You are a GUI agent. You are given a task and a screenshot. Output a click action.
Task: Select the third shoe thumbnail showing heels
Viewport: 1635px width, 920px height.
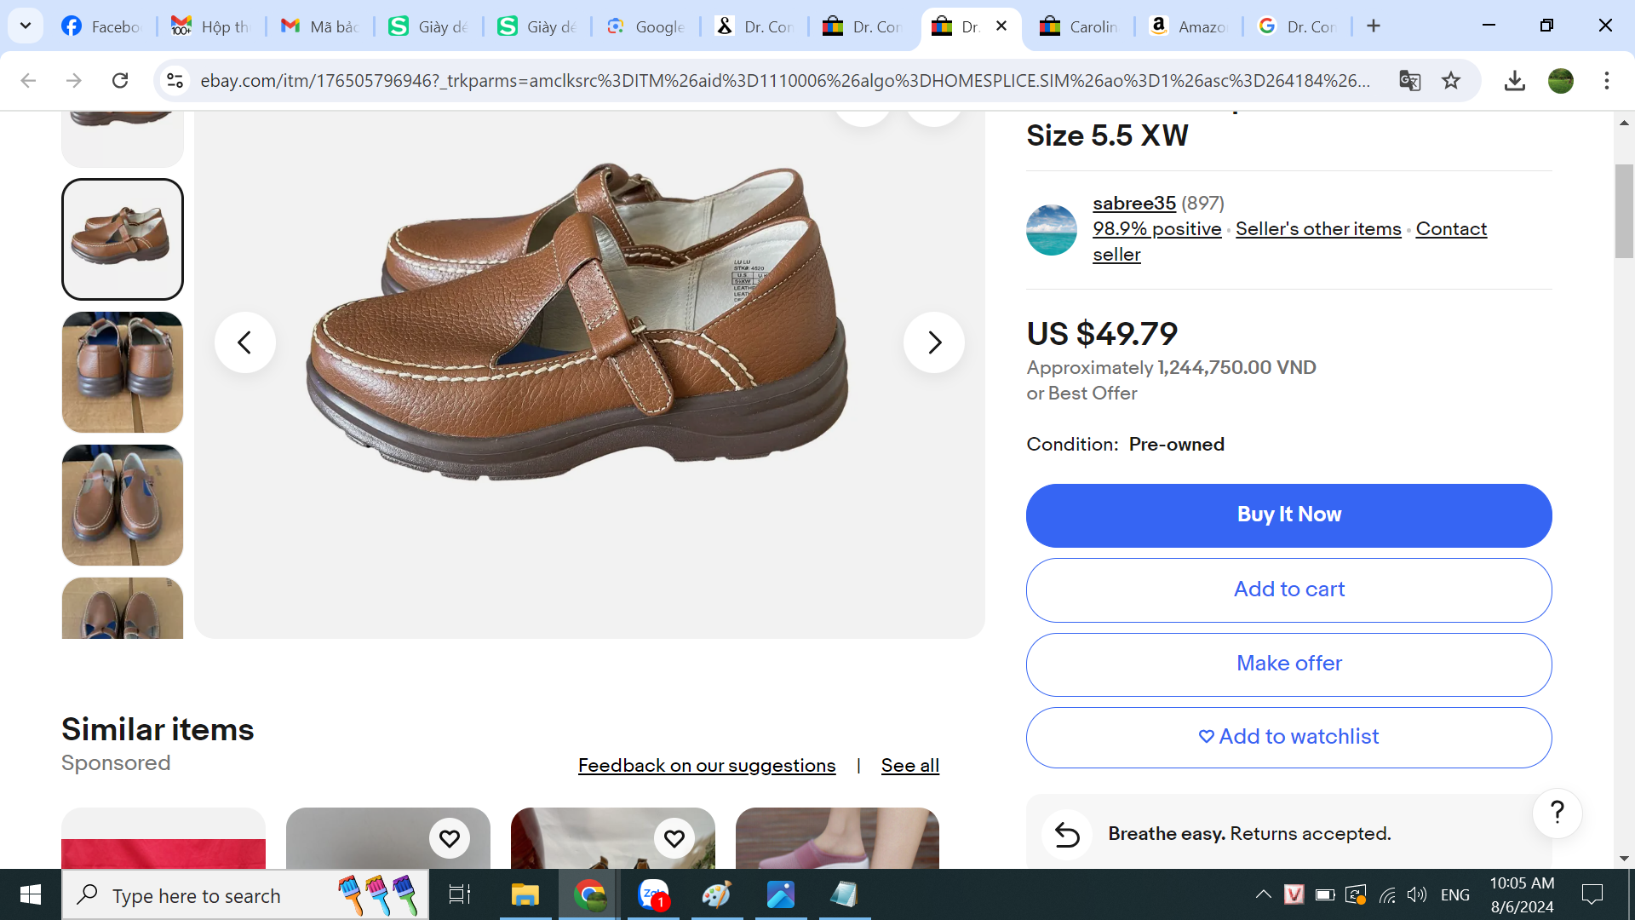(x=123, y=372)
